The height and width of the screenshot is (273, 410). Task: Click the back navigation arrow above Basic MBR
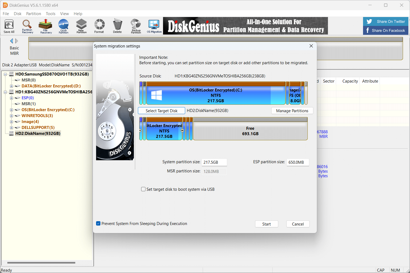12,41
